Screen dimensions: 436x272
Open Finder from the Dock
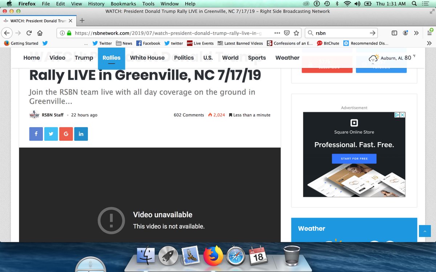[146, 256]
